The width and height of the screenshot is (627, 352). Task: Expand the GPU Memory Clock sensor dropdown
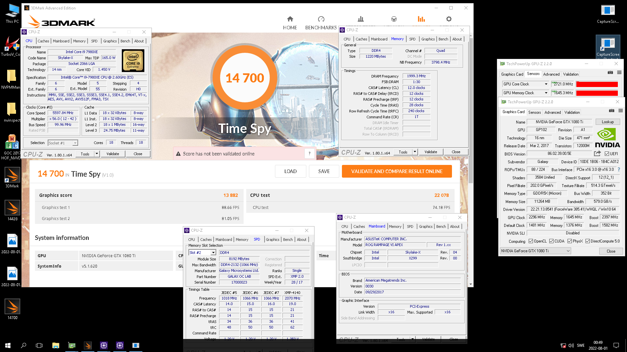tap(546, 93)
